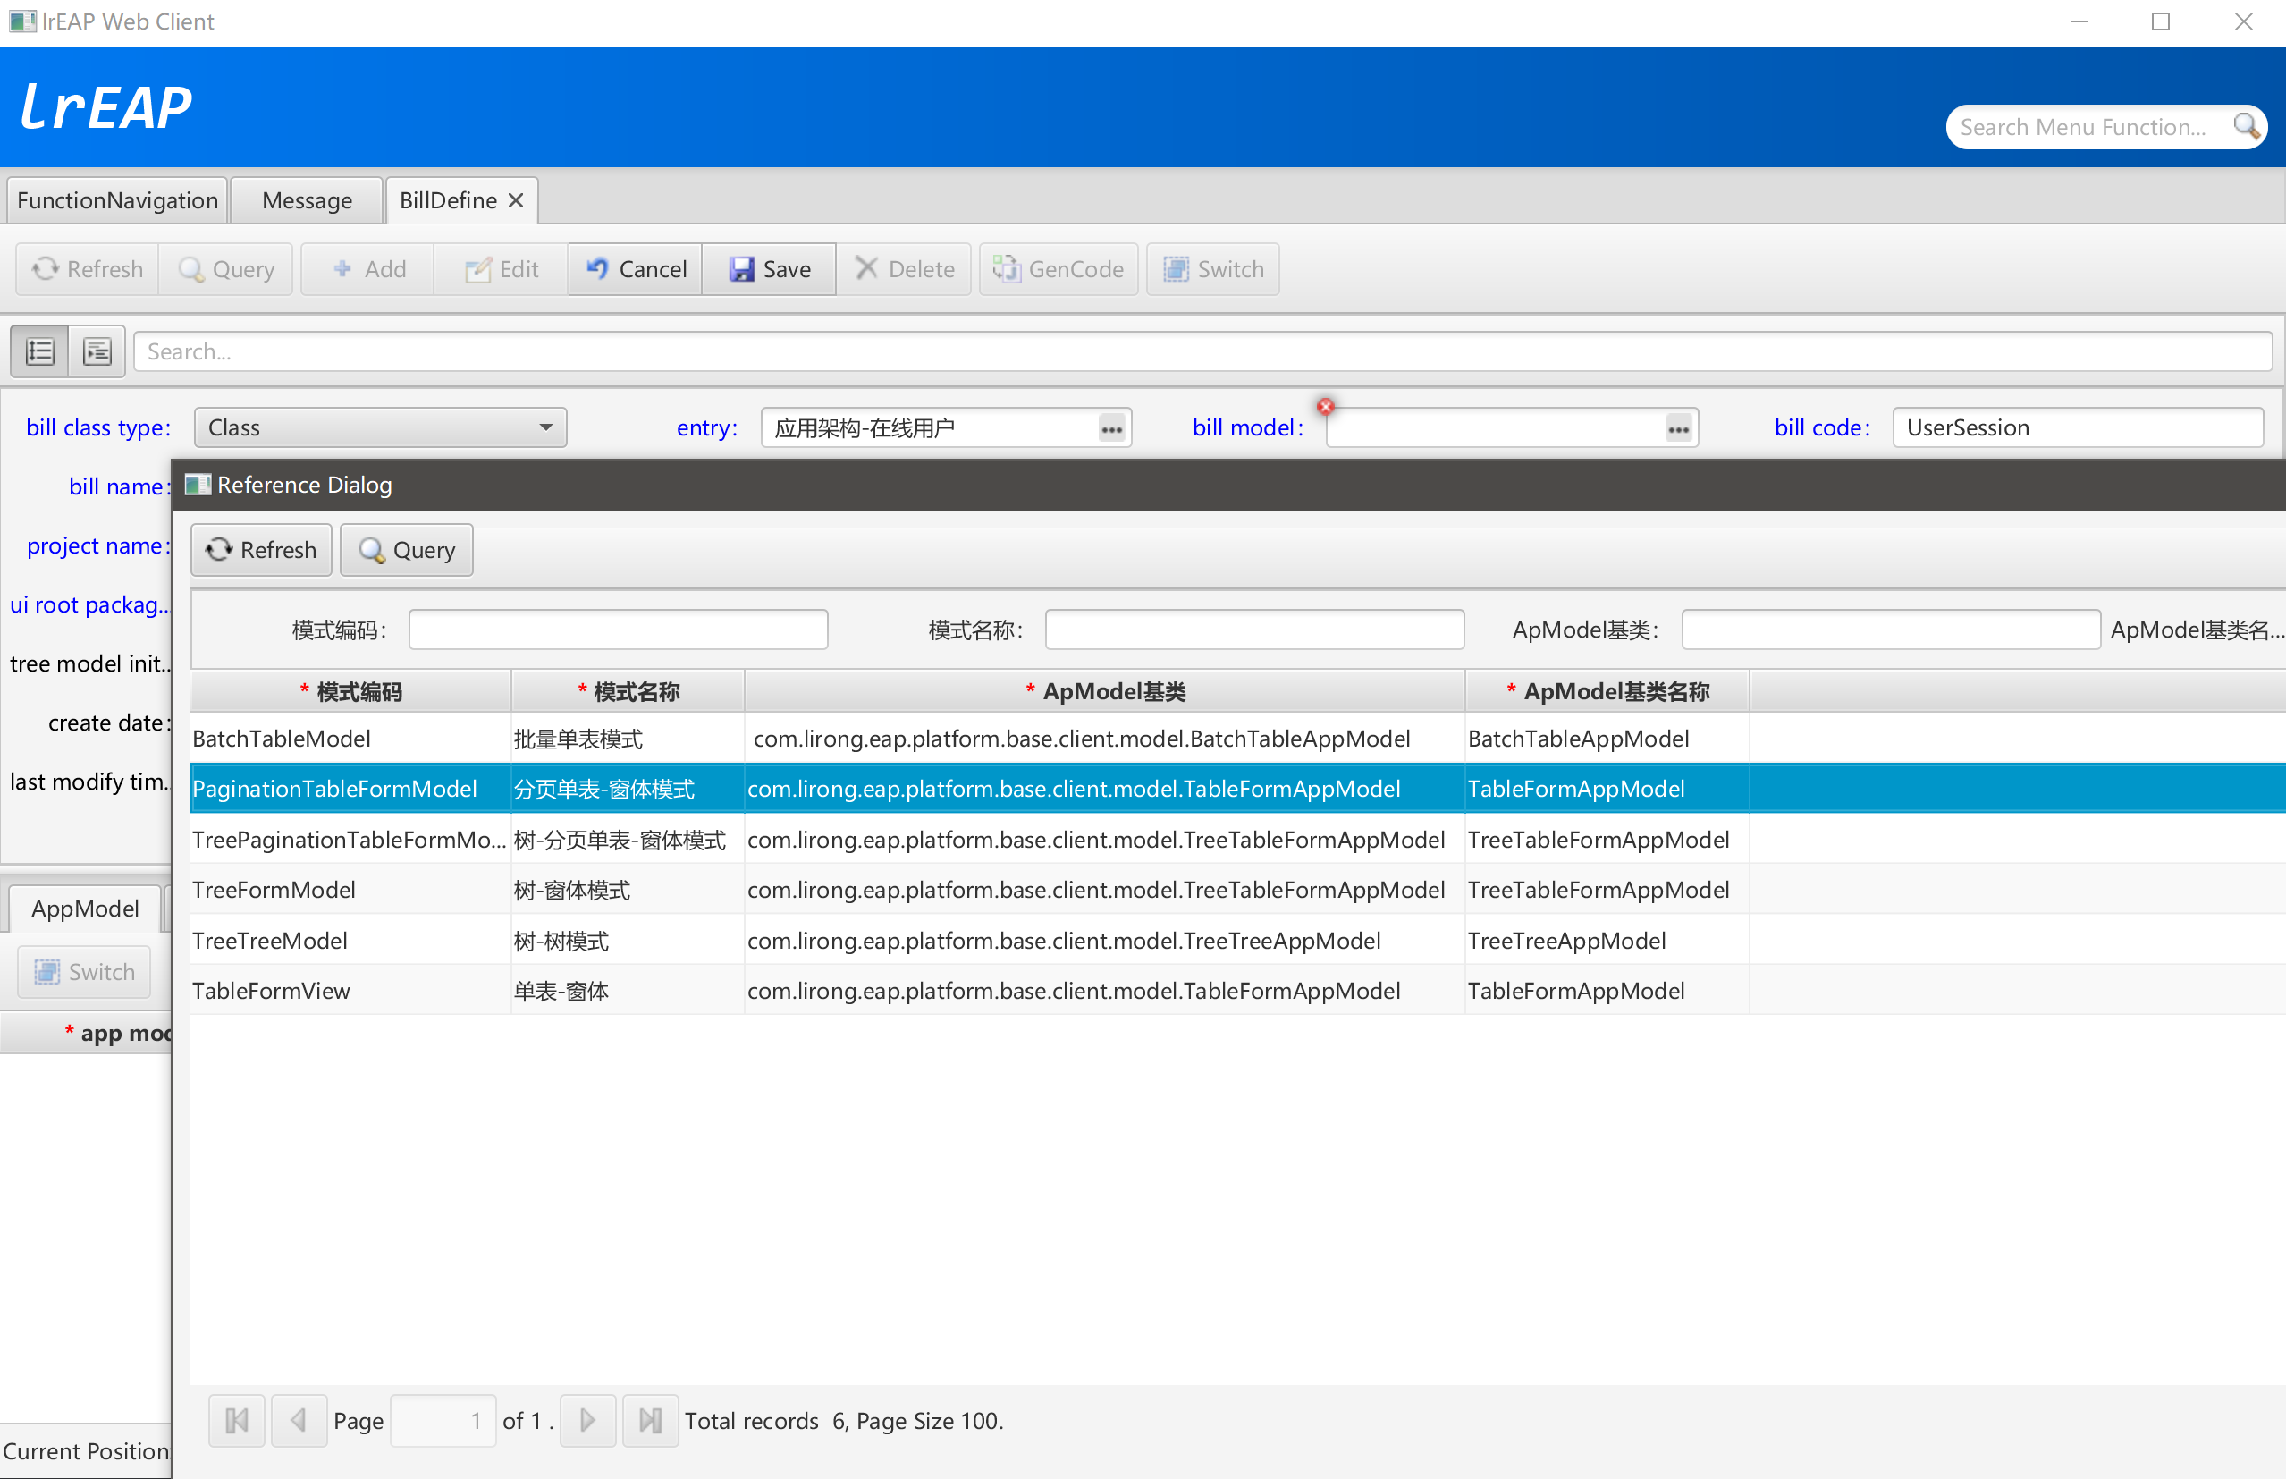Screen dimensions: 2286x1479
Task: Select the PaginationTableFormModel row
Action: tap(1237, 789)
